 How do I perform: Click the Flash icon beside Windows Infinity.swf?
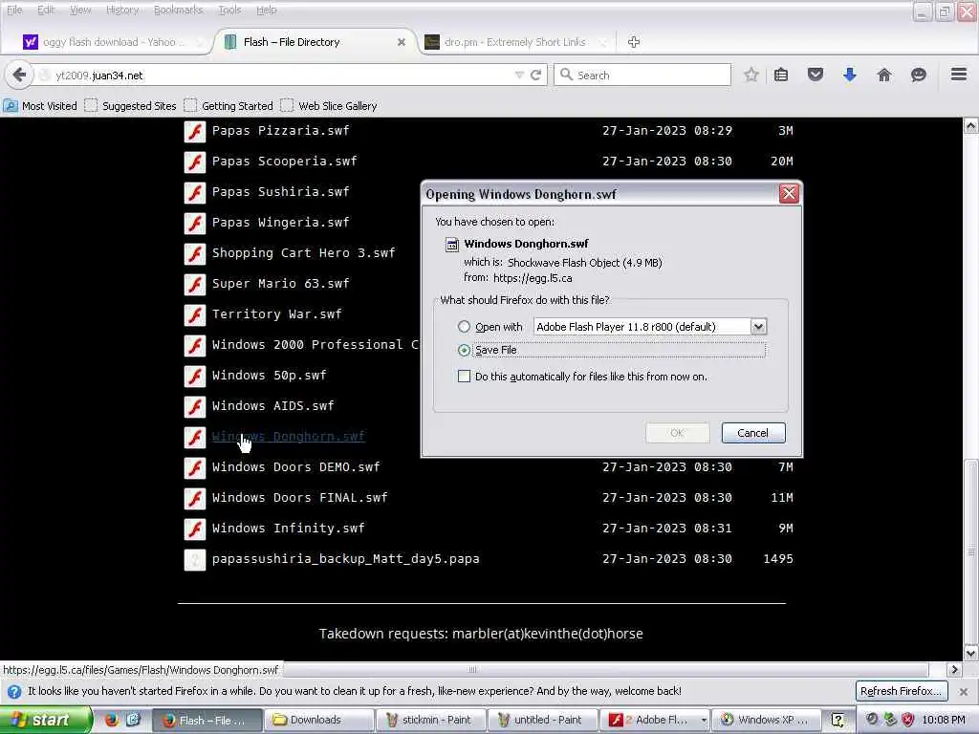195,529
